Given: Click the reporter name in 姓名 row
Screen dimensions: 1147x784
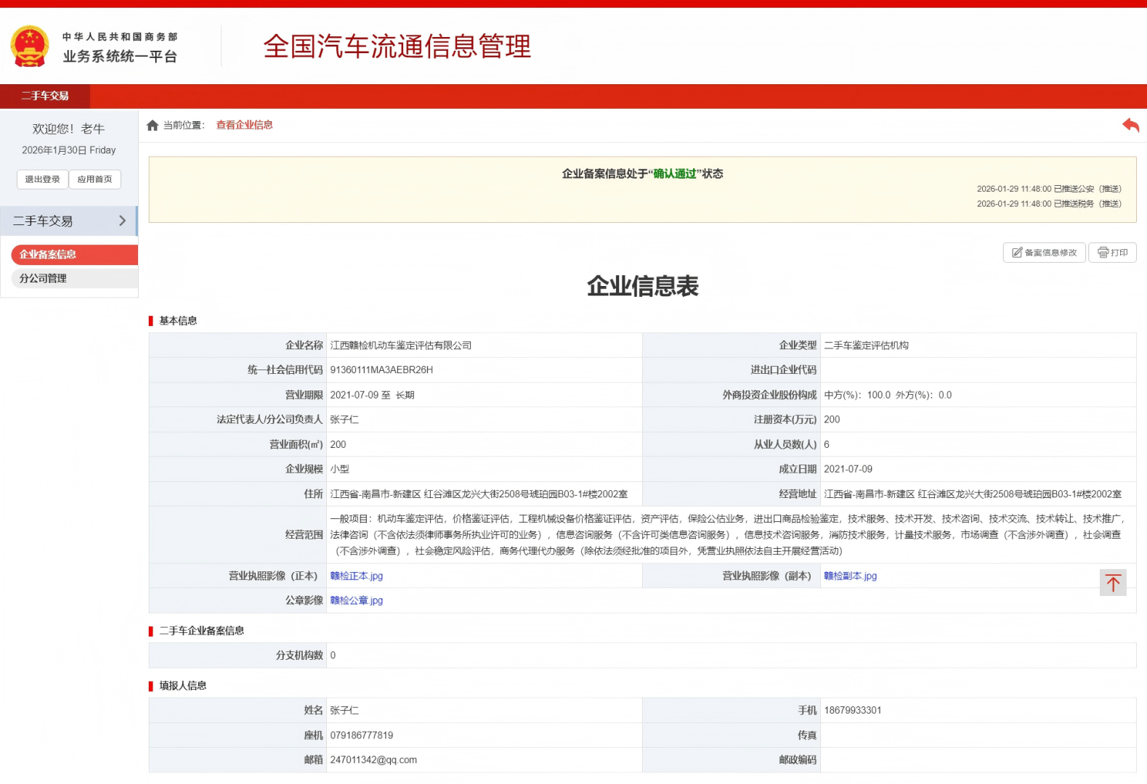Looking at the screenshot, I should pos(344,711).
